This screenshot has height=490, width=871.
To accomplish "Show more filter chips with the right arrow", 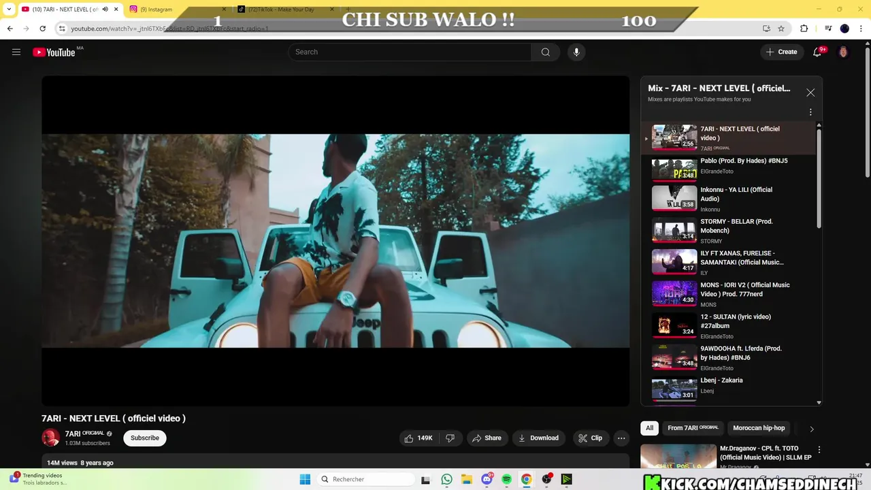I will tap(811, 429).
